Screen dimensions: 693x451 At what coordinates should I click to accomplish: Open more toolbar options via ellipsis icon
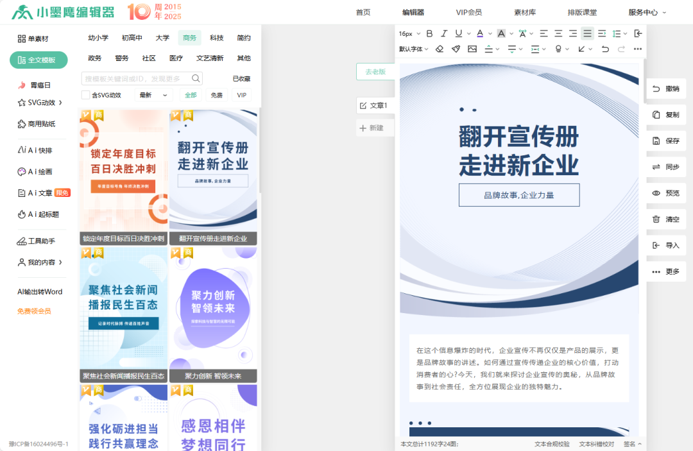[x=637, y=49]
